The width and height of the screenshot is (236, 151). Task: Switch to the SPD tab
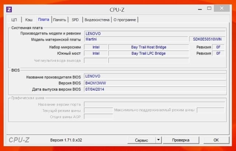click(75, 20)
